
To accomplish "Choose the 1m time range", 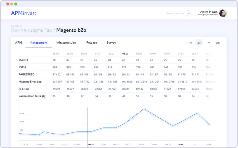I will click(x=208, y=43).
